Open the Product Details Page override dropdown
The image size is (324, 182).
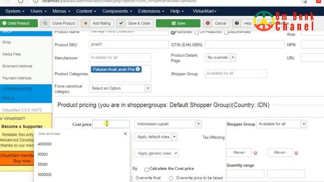point(220,57)
